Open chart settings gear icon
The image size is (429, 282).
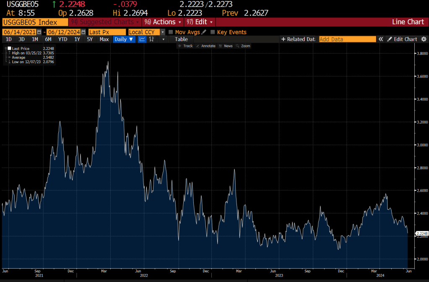click(424, 39)
